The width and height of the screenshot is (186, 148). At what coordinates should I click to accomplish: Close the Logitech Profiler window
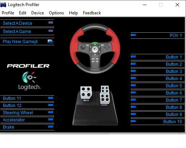click(177, 5)
